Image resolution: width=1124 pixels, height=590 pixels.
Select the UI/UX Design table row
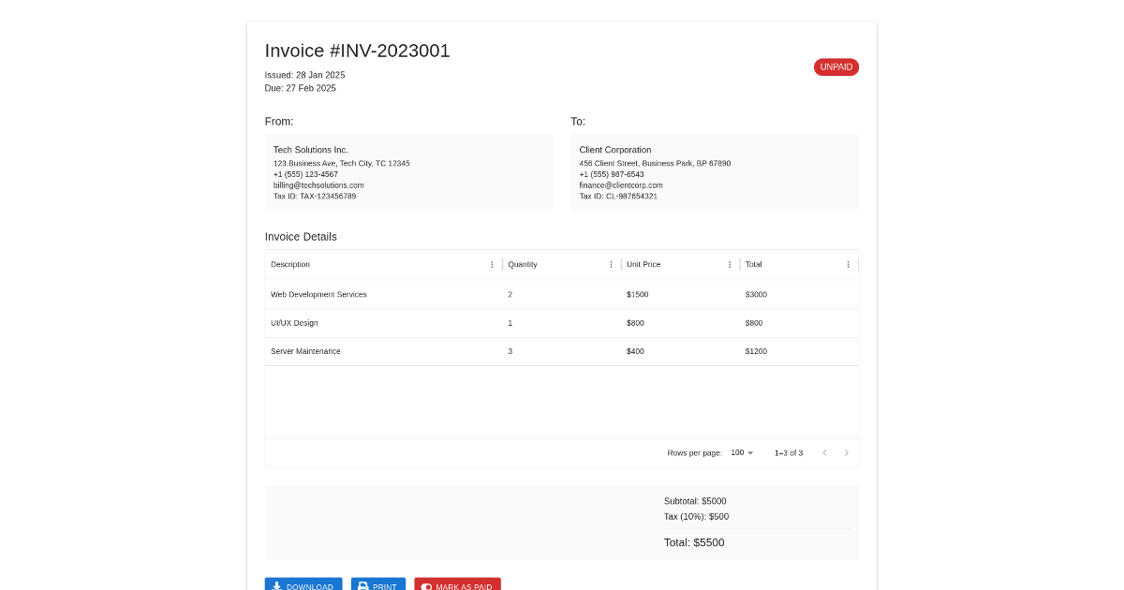point(562,322)
